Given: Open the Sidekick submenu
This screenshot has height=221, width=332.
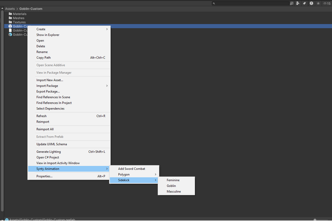Looking at the screenshot, I should tap(134, 180).
